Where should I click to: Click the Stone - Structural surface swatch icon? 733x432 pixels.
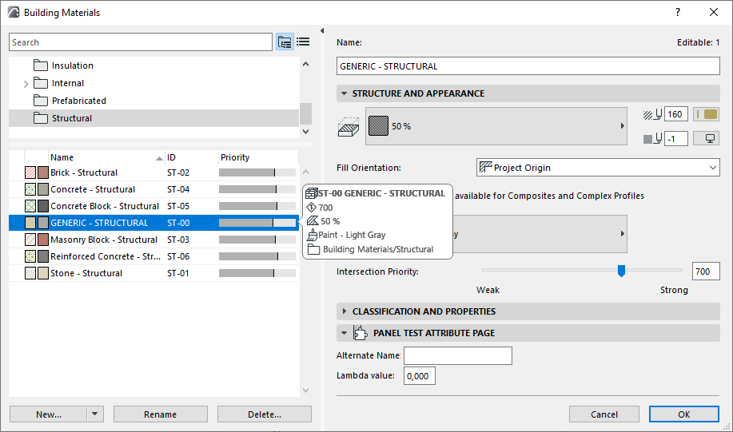point(43,273)
